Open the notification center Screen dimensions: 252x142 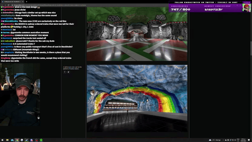pyautogui.click(x=249, y=140)
